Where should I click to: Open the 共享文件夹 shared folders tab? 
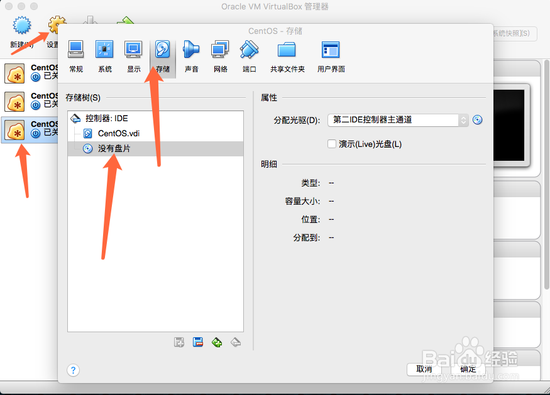point(287,57)
